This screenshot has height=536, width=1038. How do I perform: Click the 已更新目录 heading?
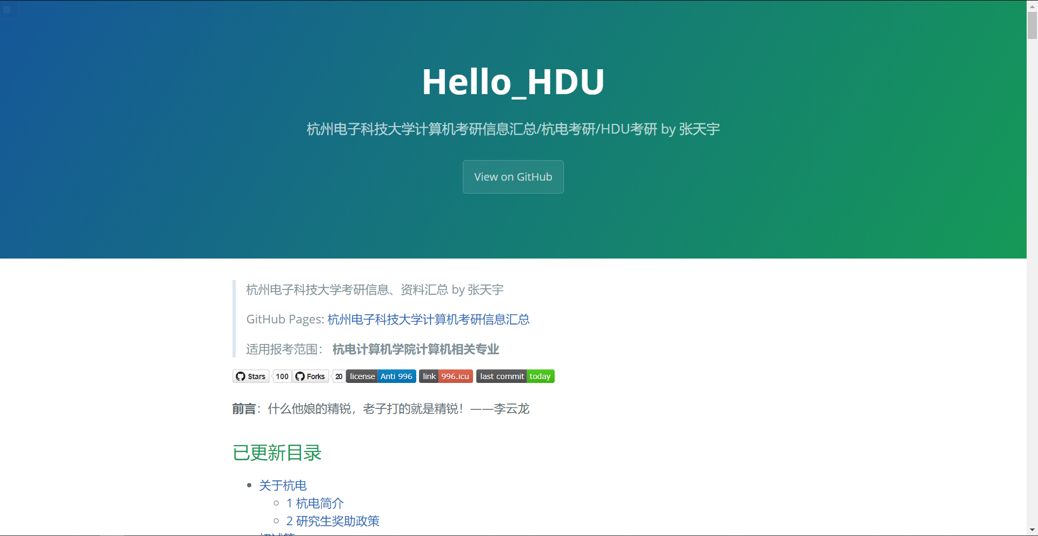[277, 453]
